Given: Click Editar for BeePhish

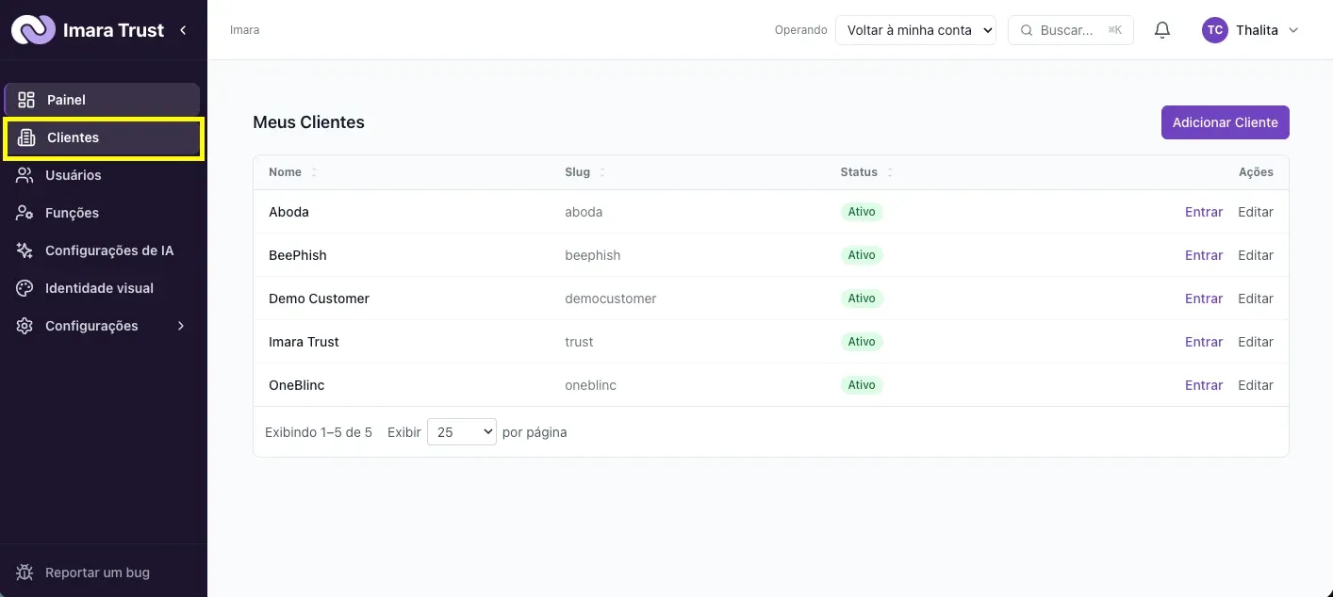Looking at the screenshot, I should pos(1256,255).
